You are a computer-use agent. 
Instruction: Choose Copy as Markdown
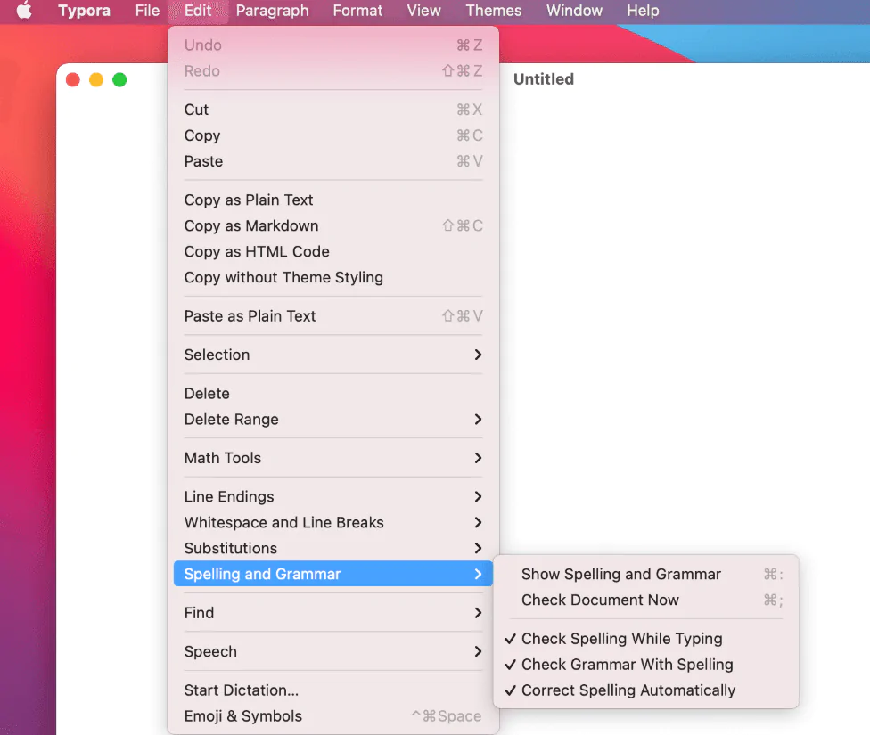click(x=251, y=225)
